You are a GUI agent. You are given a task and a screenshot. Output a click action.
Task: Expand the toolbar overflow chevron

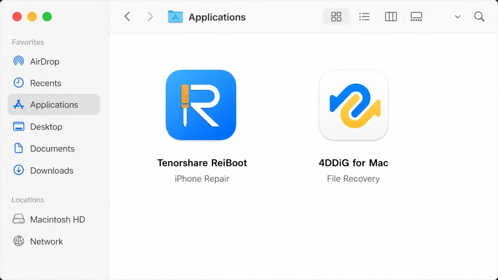(457, 17)
